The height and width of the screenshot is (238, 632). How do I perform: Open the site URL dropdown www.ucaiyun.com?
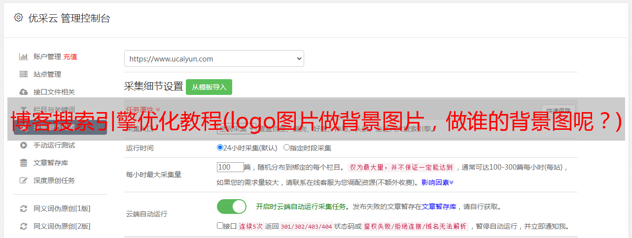click(214, 59)
